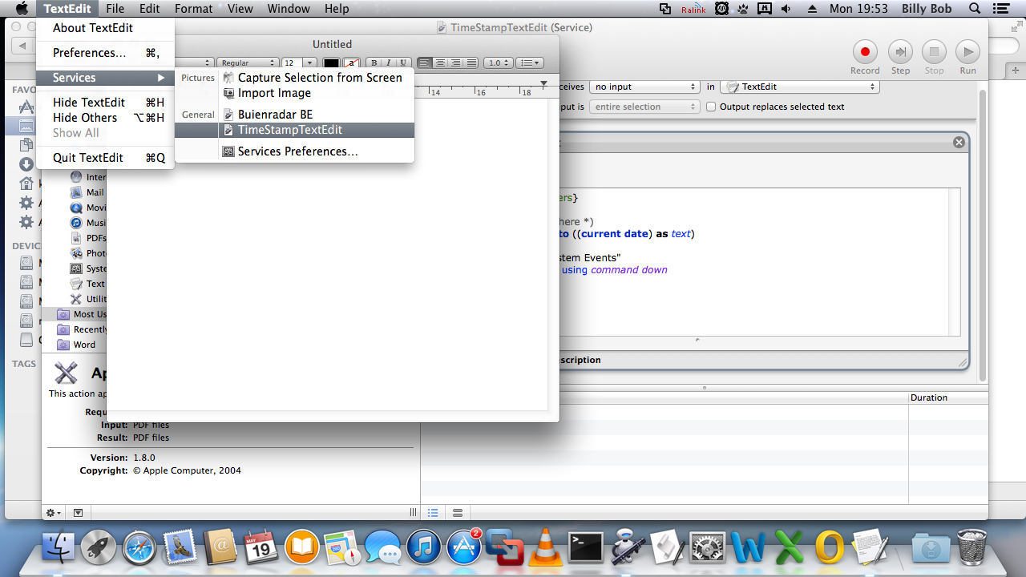Open the Regular typeface dropdown
The width and height of the screenshot is (1026, 577).
tap(247, 63)
